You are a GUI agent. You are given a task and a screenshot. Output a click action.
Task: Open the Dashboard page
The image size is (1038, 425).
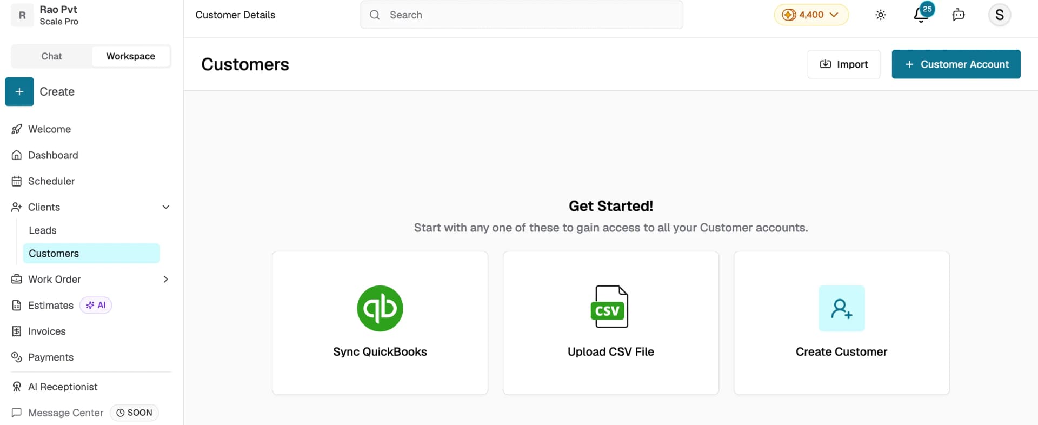tap(53, 155)
